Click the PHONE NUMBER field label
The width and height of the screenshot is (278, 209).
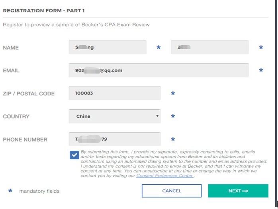(x=25, y=139)
